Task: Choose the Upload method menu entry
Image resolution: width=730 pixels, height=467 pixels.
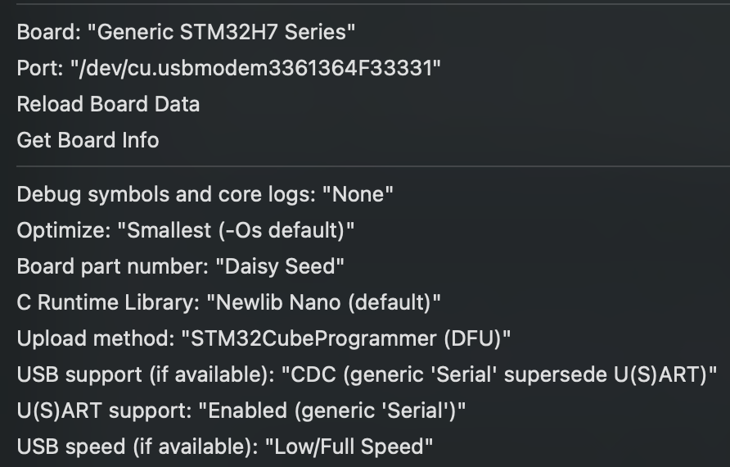Action: (x=264, y=338)
